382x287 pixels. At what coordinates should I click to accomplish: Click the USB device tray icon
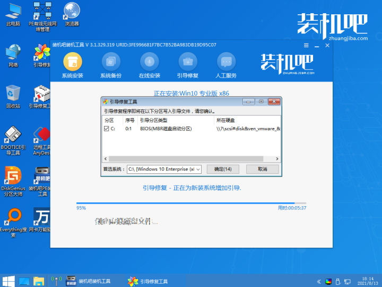click(338, 282)
